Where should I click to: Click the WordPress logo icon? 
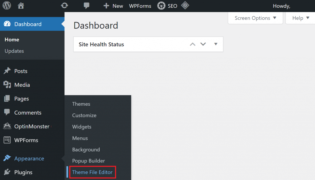coord(7,6)
